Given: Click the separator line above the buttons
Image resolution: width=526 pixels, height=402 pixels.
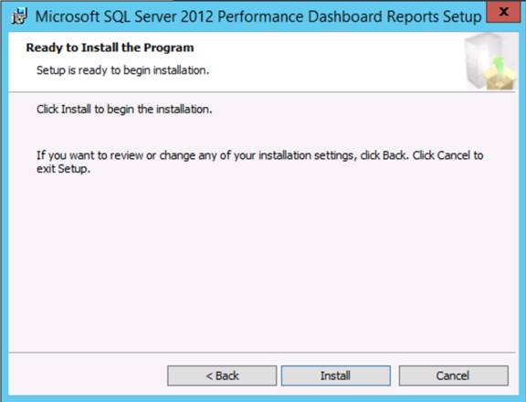Looking at the screenshot, I should point(262,353).
